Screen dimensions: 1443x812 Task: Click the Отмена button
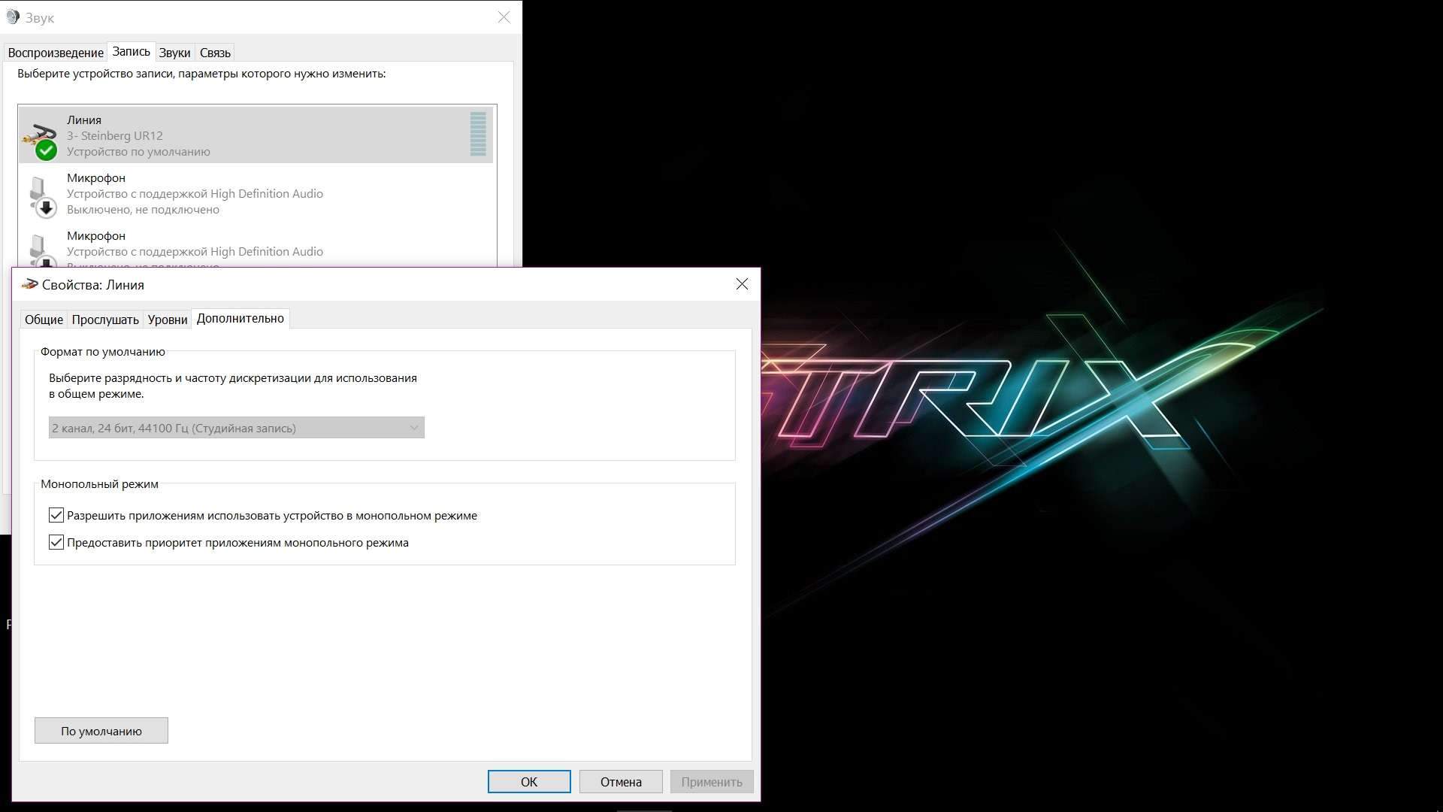pyautogui.click(x=621, y=782)
